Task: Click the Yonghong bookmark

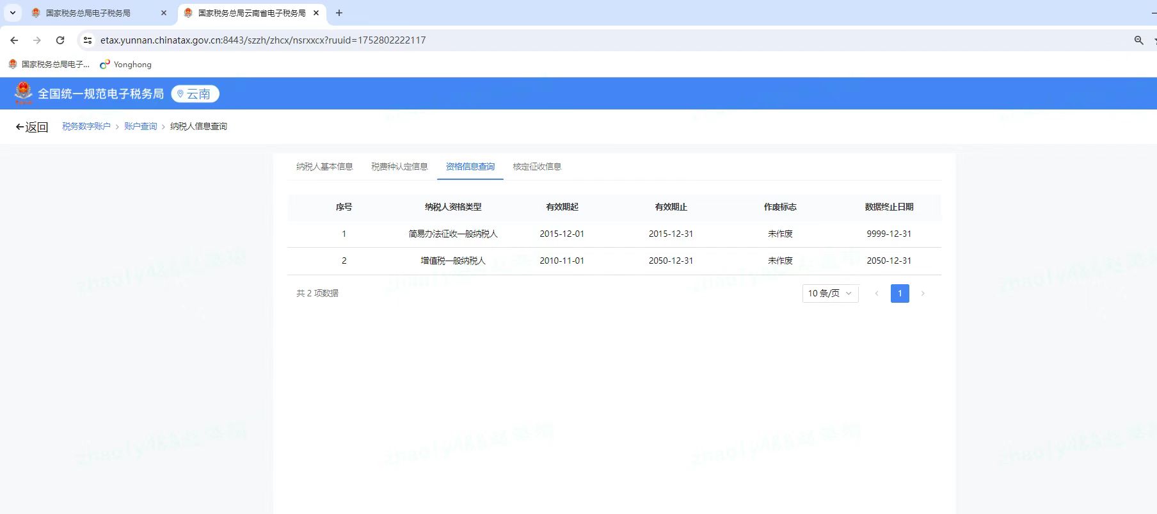Action: click(126, 65)
